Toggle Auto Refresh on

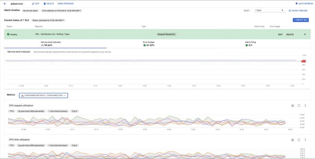(x=303, y=4)
